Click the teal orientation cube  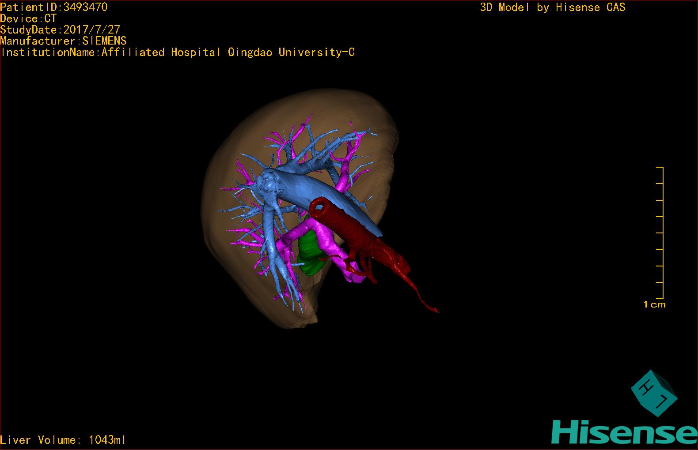654,393
